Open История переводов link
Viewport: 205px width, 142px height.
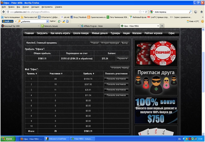(x=110, y=43)
